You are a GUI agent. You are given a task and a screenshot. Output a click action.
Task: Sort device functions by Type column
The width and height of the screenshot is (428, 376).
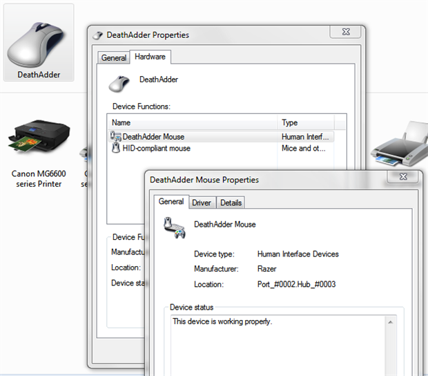[x=306, y=122]
